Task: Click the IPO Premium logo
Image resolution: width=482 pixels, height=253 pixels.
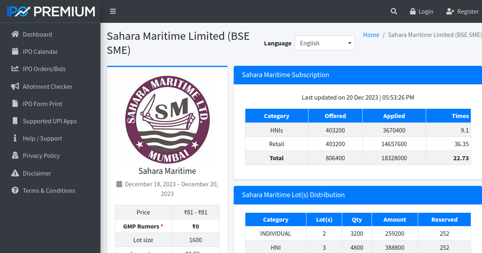Action: 49,11
